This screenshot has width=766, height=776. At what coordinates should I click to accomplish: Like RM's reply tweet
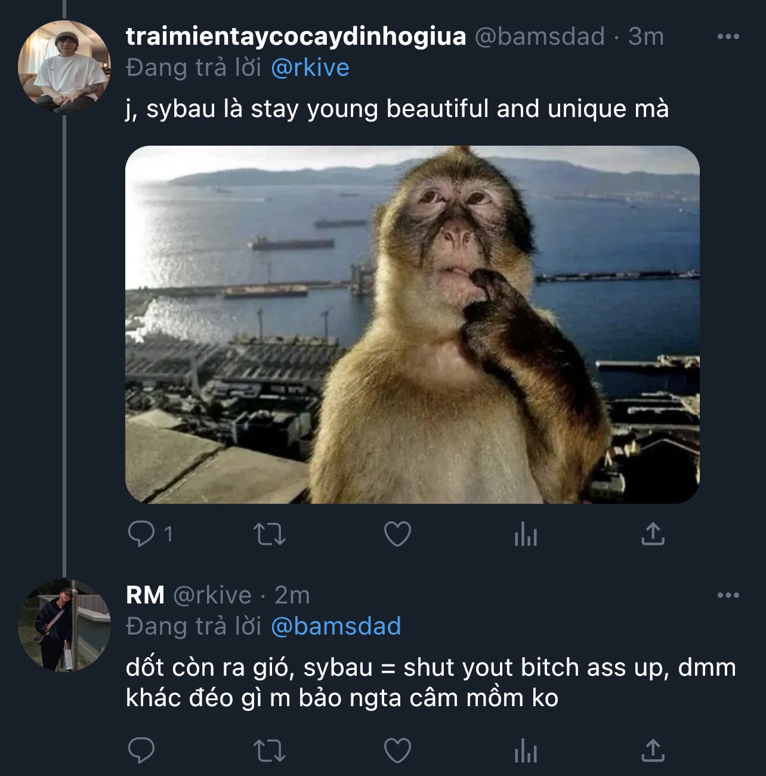(397, 751)
